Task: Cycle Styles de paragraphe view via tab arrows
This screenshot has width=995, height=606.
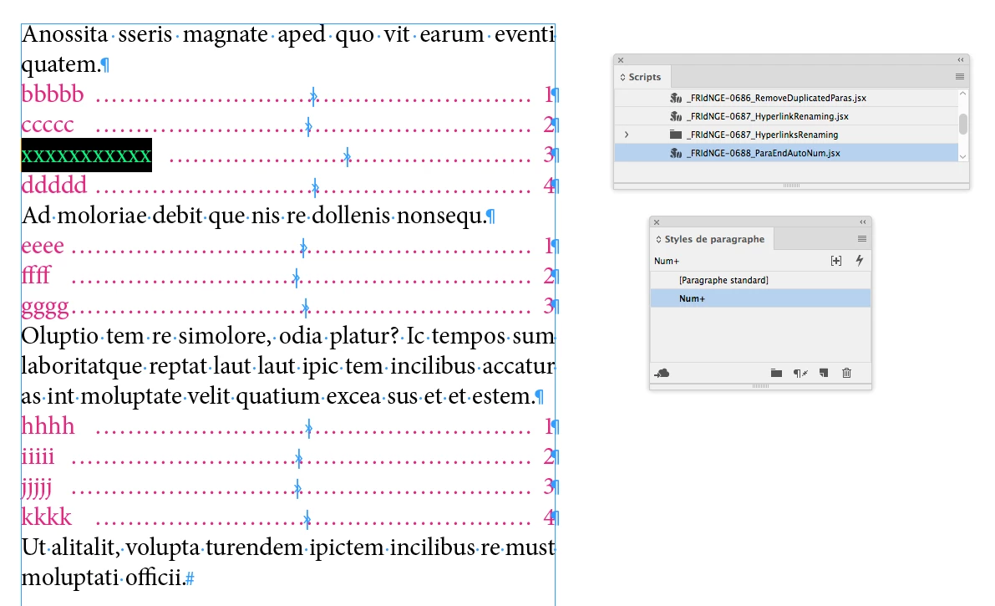Action: [658, 240]
